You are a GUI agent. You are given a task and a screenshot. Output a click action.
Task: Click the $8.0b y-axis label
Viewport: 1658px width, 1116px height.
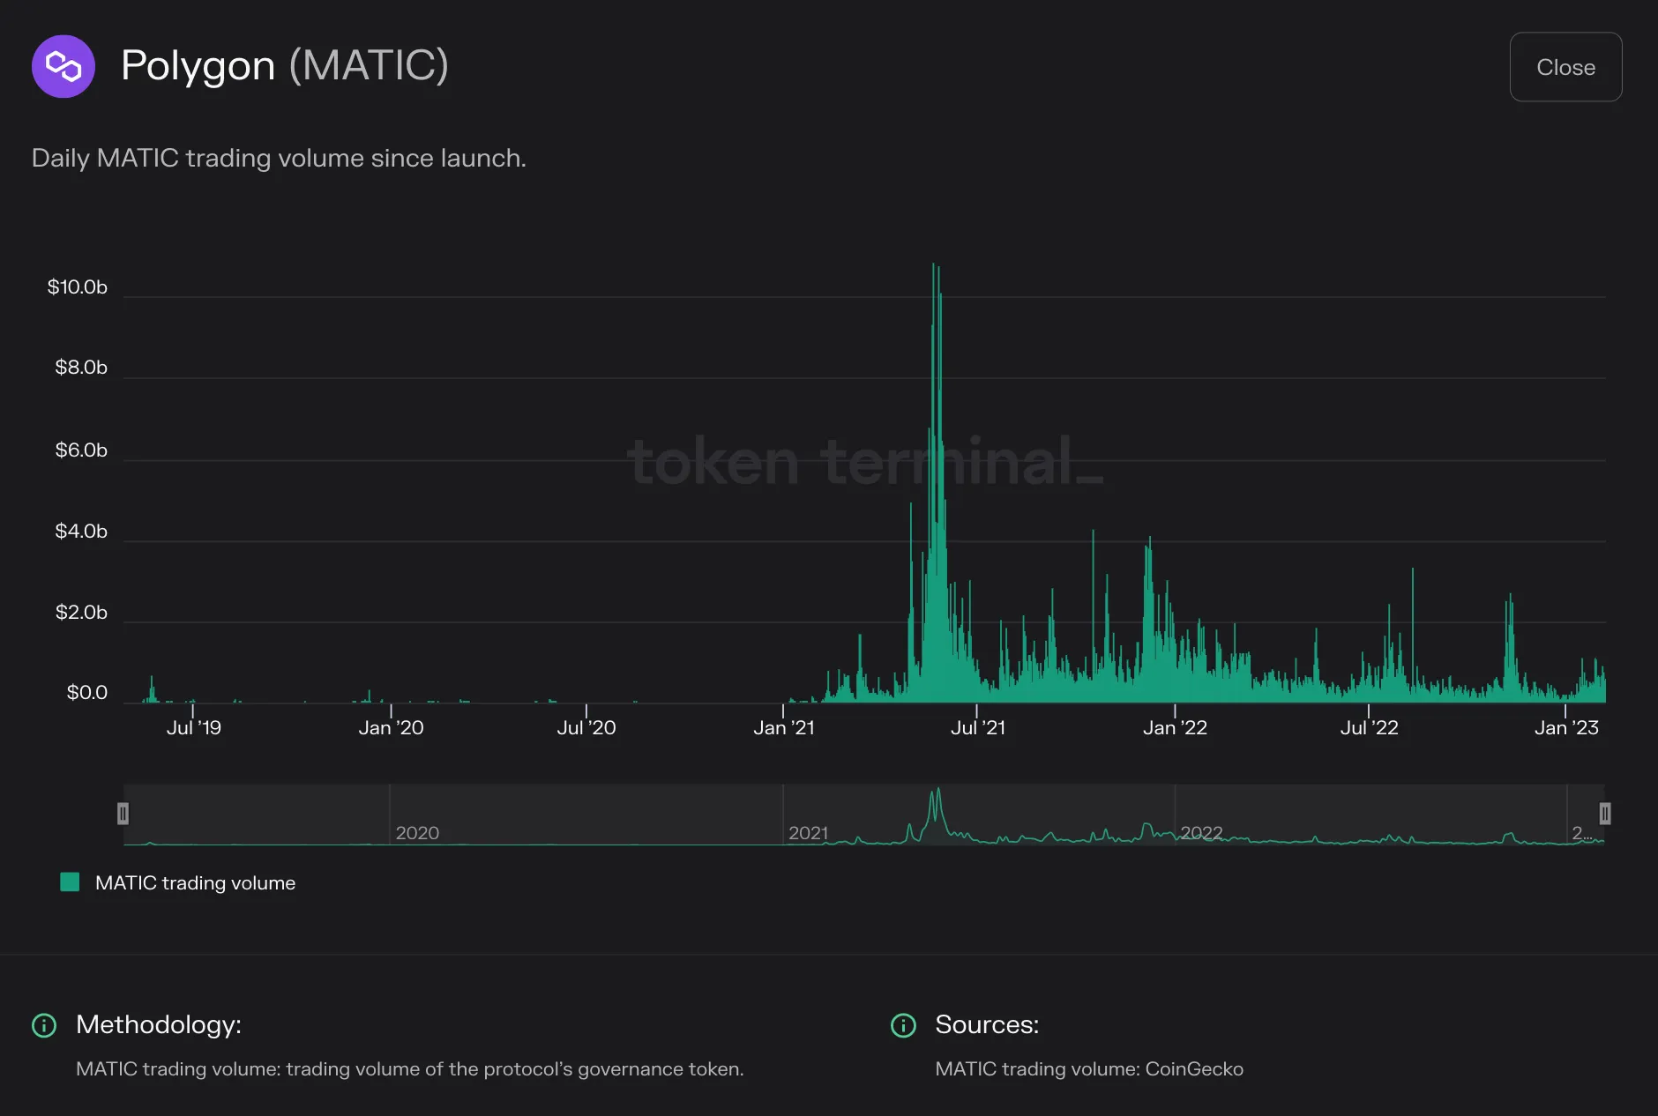click(x=81, y=368)
